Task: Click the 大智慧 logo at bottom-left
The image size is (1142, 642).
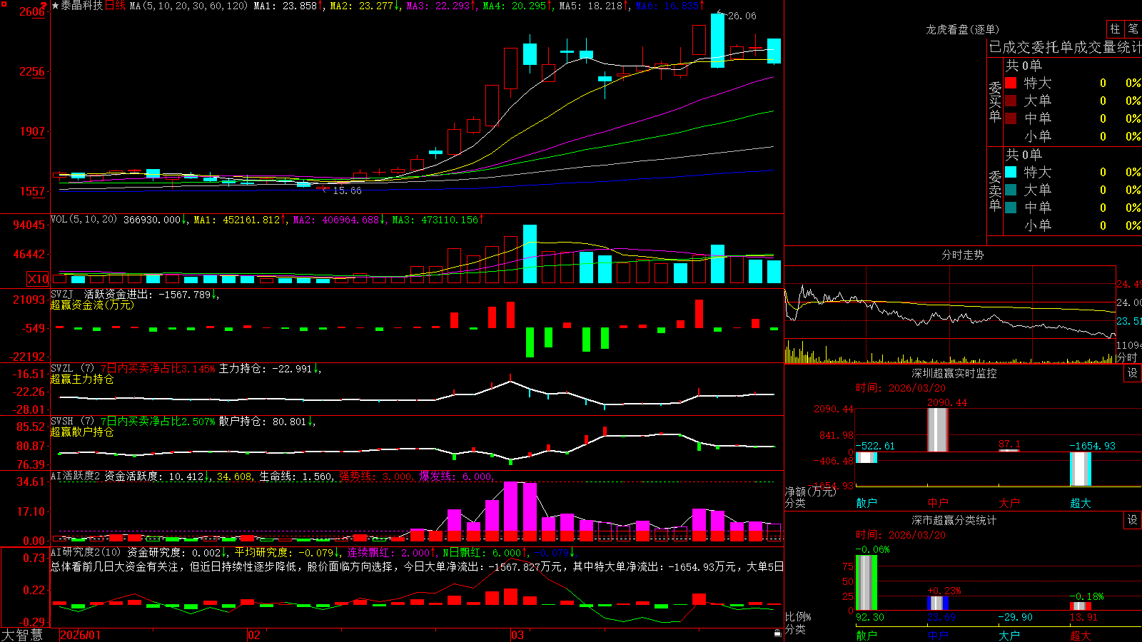Action: point(22,635)
